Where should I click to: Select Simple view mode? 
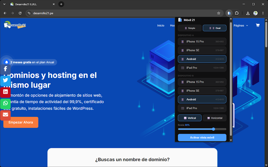(190, 28)
